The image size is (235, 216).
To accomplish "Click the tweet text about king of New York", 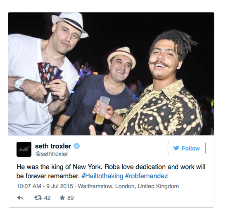I will 111,171.
